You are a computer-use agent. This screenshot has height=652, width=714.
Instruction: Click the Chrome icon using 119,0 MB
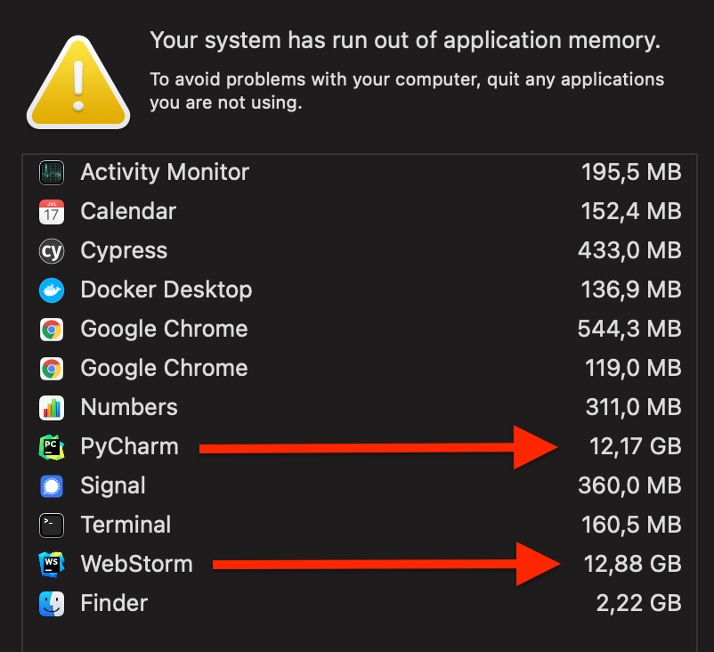52,369
